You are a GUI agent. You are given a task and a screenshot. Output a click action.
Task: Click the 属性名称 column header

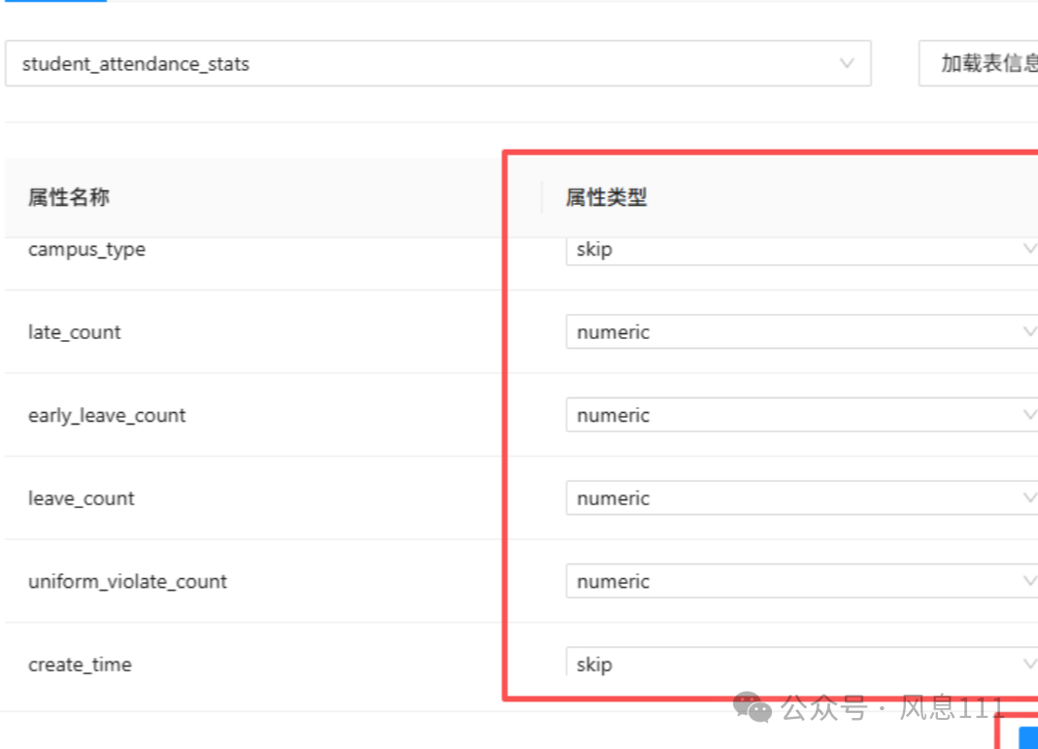pyautogui.click(x=69, y=197)
